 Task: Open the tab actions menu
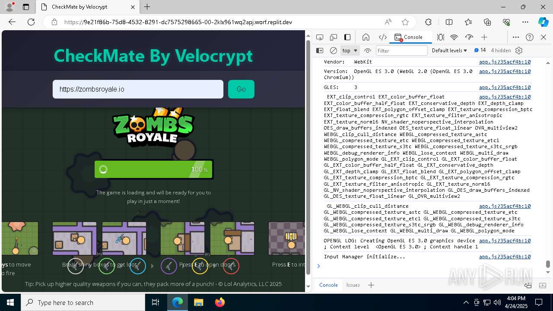(x=26, y=7)
